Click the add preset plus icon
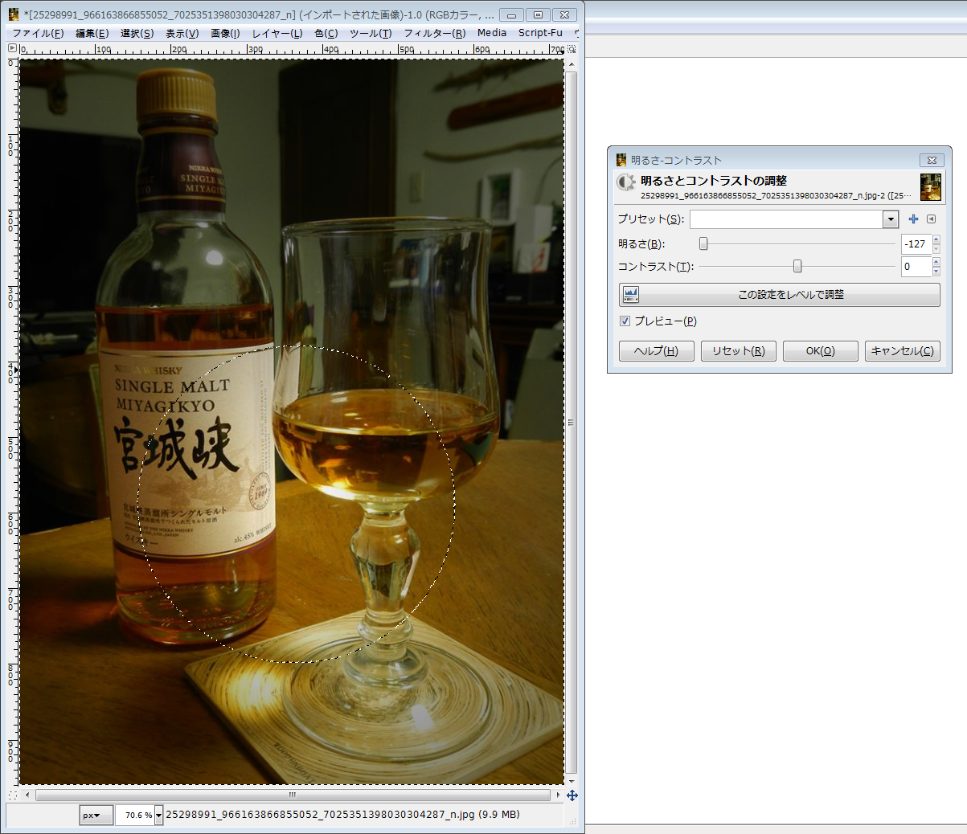Viewport: 967px width, 834px height. pyautogui.click(x=913, y=219)
